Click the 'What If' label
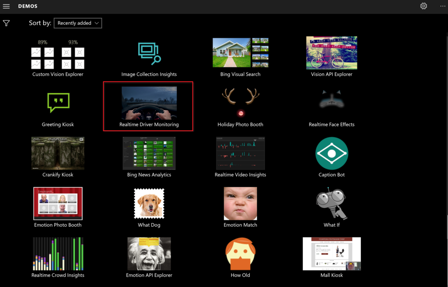Image resolution: width=448 pixels, height=287 pixels. 332,225
